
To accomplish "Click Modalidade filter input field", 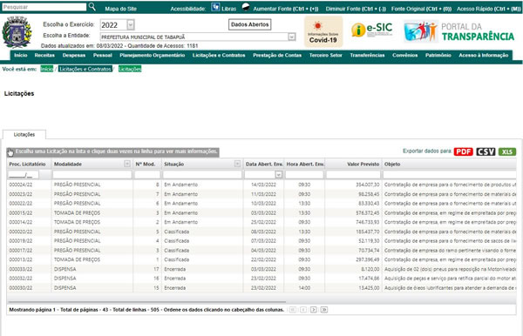I will pyautogui.click(x=92, y=175).
